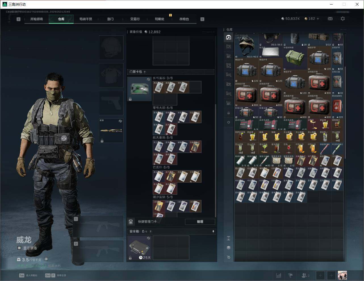Click the swap arrows on safe box

click(x=148, y=239)
